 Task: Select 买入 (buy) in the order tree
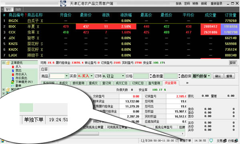18,66
